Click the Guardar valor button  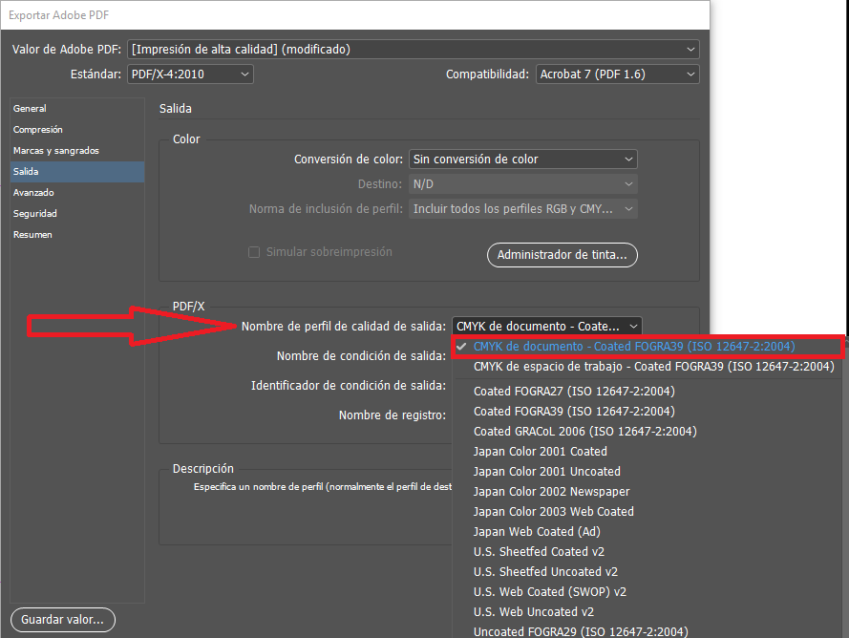click(63, 620)
